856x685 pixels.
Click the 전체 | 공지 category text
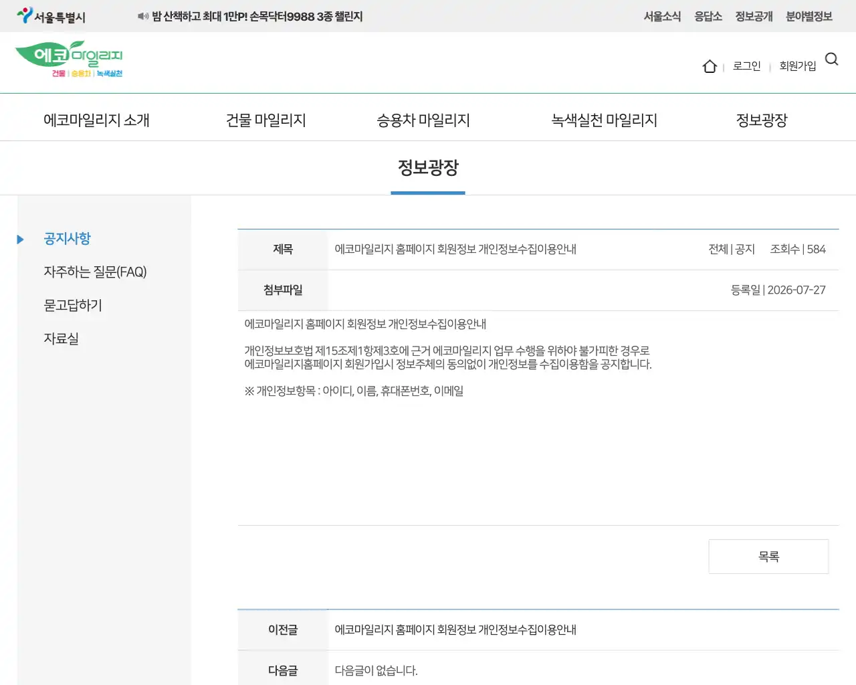[732, 249]
